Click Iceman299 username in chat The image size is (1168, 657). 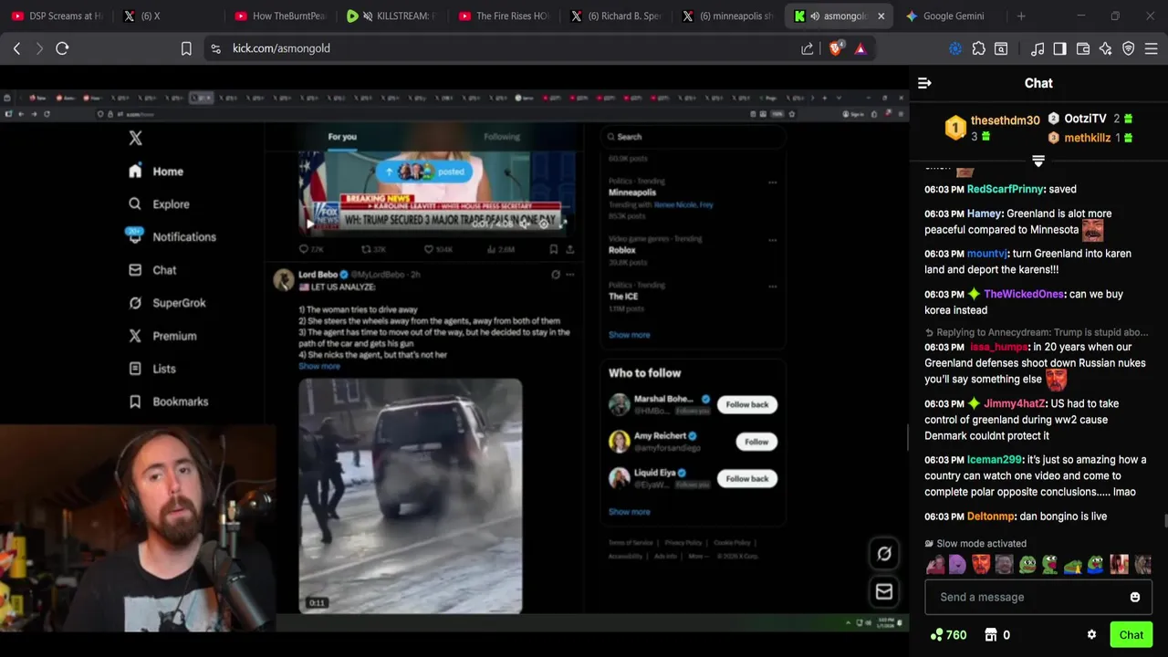[x=994, y=460]
